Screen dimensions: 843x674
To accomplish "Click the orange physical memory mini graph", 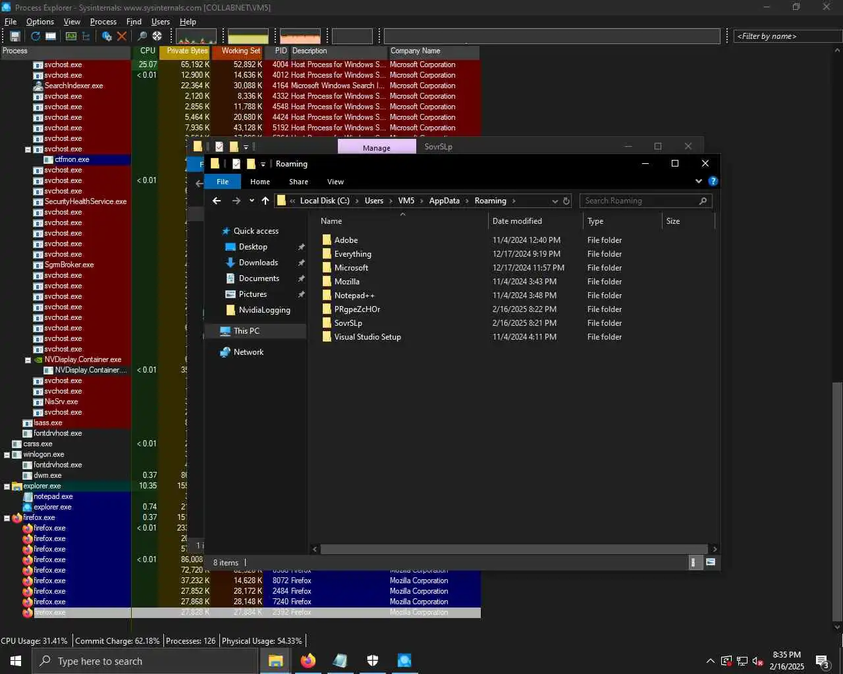I will pyautogui.click(x=300, y=36).
